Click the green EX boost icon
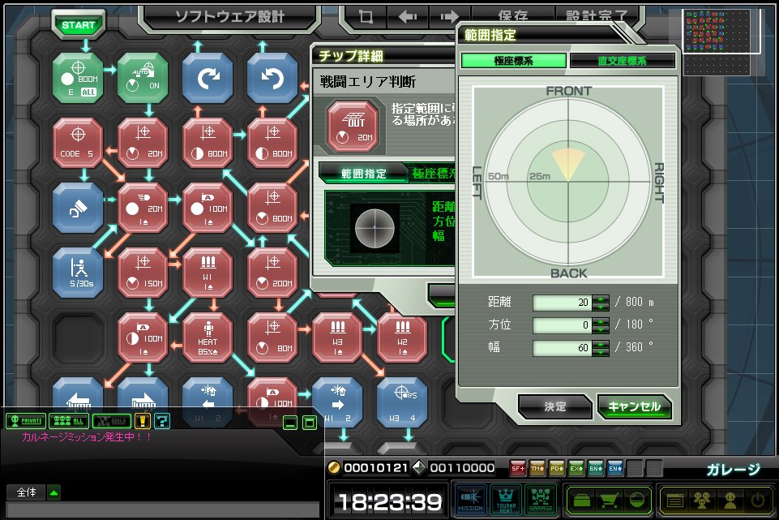The height and width of the screenshot is (520, 779). point(576,468)
